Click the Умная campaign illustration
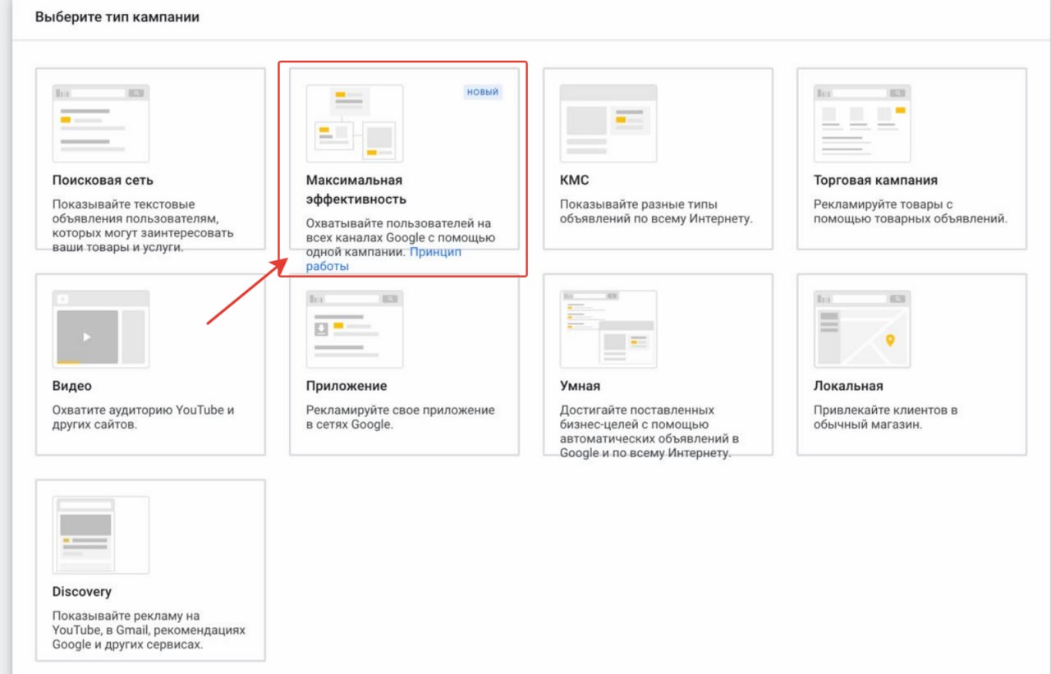The height and width of the screenshot is (674, 1051). coord(608,328)
